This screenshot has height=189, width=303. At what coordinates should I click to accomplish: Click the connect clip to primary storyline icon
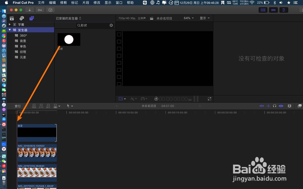34,106
